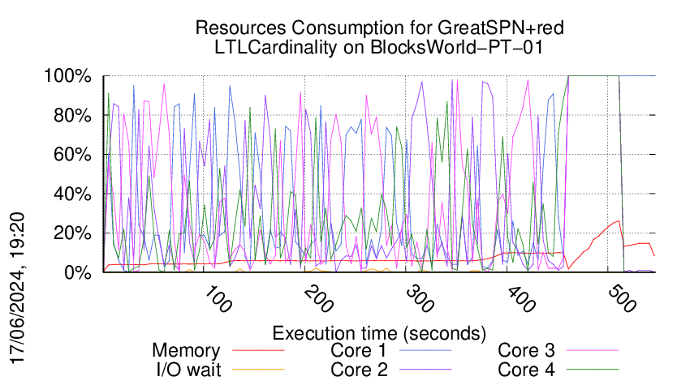The width and height of the screenshot is (690, 385).
Task: Click the purple Core 2 legend line sample
Action: point(425,370)
